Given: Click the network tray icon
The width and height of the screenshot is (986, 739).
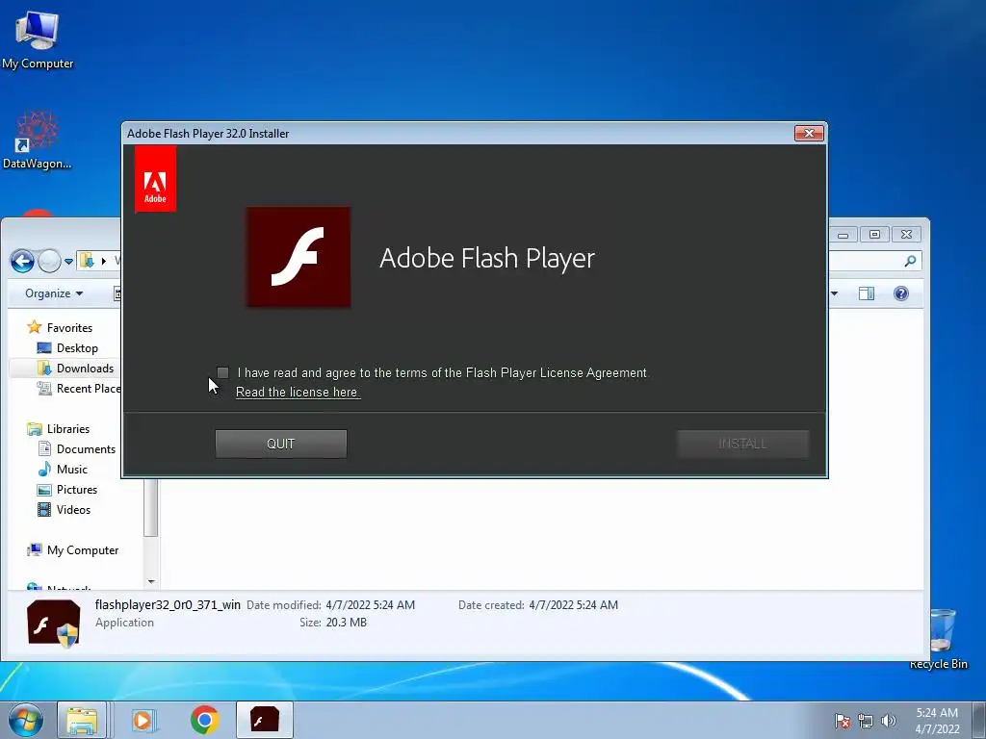Looking at the screenshot, I should coord(866,721).
